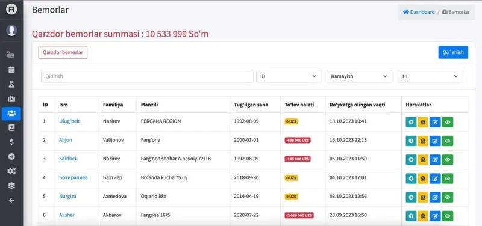Click the back arrow sidebar icon
482x226 pixels.
point(11,200)
